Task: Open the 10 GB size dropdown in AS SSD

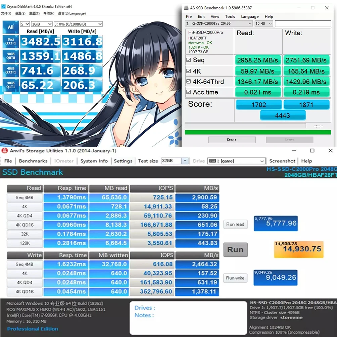Action: 263,23
